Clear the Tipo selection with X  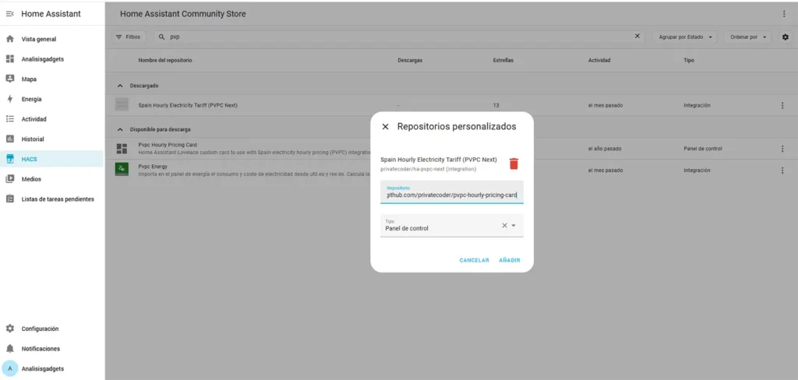504,225
